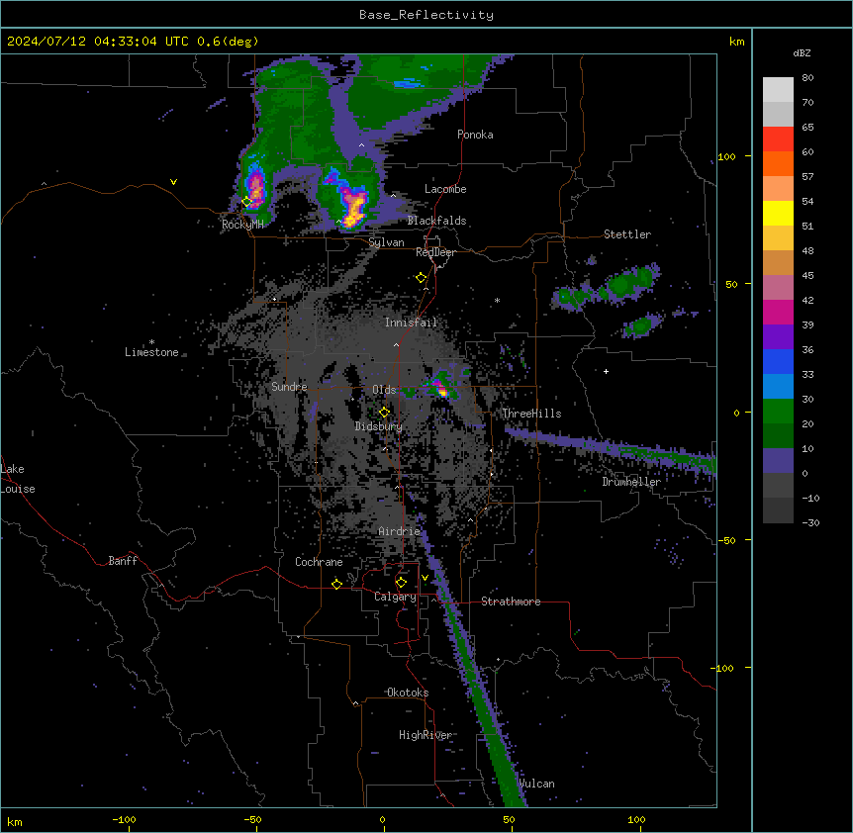Click the 50 tick on the bottom axis
The width and height of the screenshot is (853, 833).
[509, 819]
